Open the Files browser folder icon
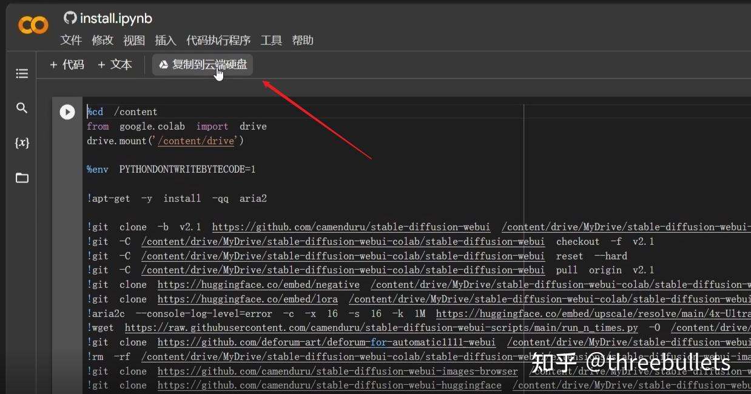 [x=22, y=178]
